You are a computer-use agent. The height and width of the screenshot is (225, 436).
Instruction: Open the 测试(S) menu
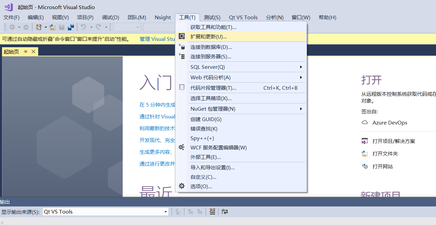coord(212,18)
